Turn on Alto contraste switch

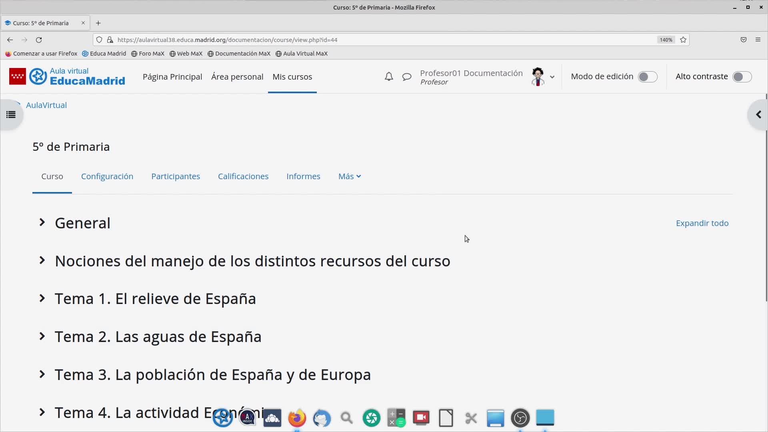point(742,76)
